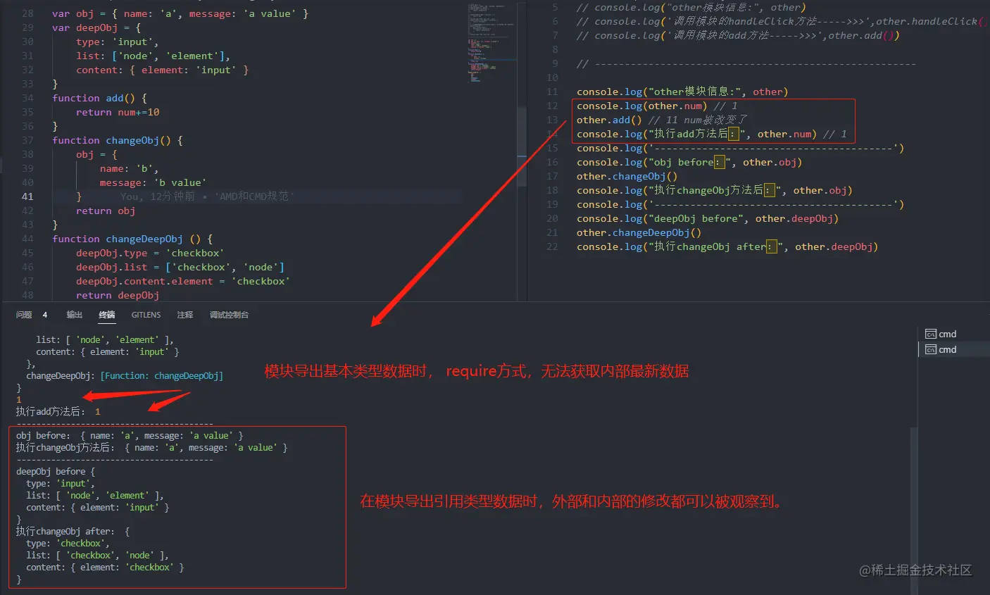This screenshot has height=595, width=990.
Task: Open the 问题 problems panel tab
Action: (24, 315)
